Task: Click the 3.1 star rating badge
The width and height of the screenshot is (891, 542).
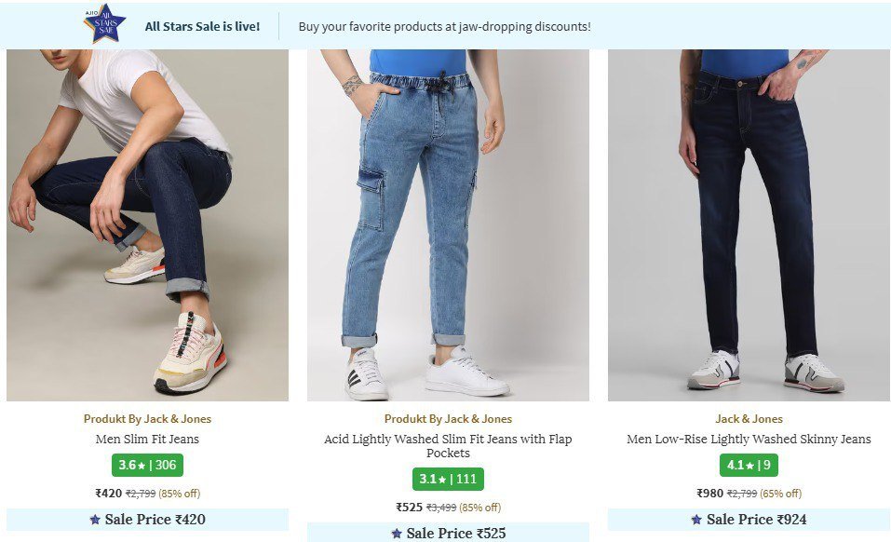Action: [x=448, y=480]
